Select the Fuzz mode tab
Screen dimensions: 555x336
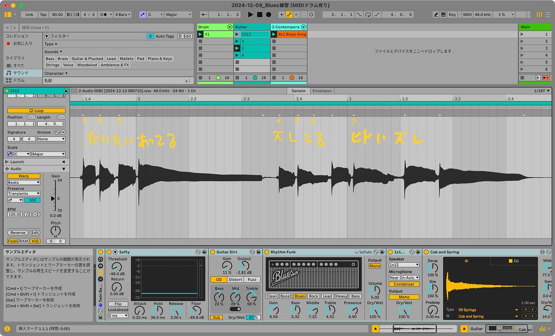(252, 280)
